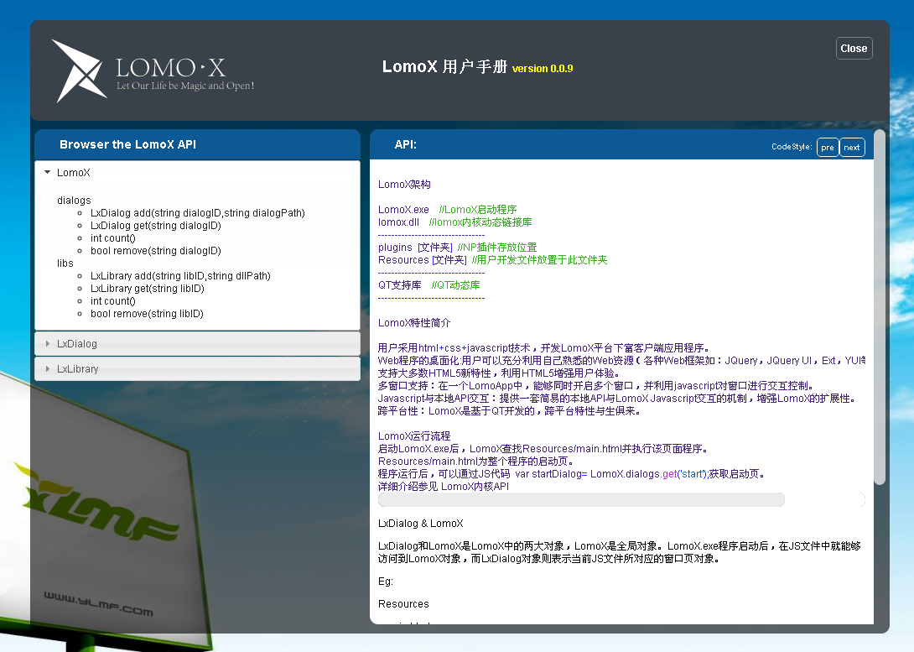
Task: Select bool remove(string libID) entry
Action: [147, 314]
